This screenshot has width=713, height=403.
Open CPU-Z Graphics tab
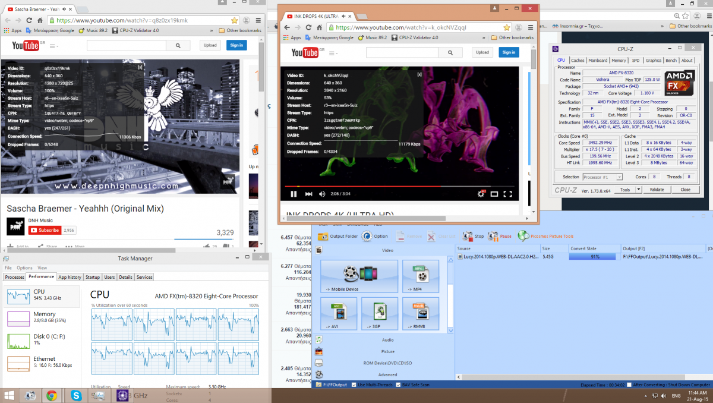tap(654, 60)
